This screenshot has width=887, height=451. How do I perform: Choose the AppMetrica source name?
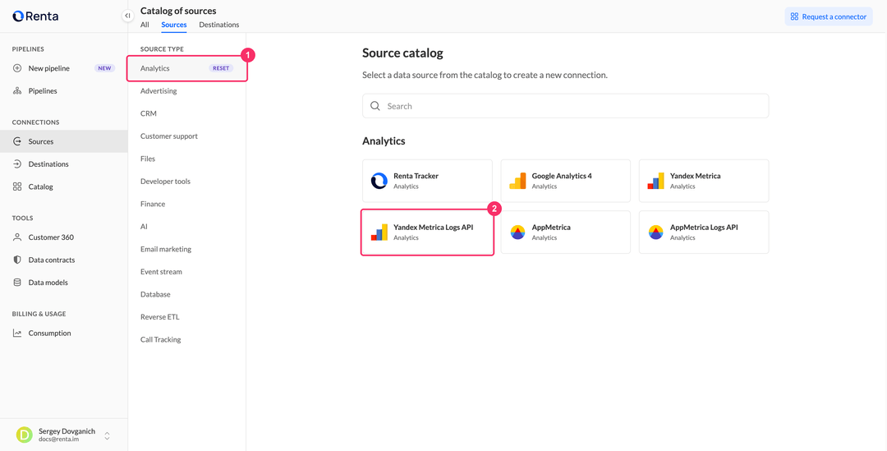coord(551,228)
